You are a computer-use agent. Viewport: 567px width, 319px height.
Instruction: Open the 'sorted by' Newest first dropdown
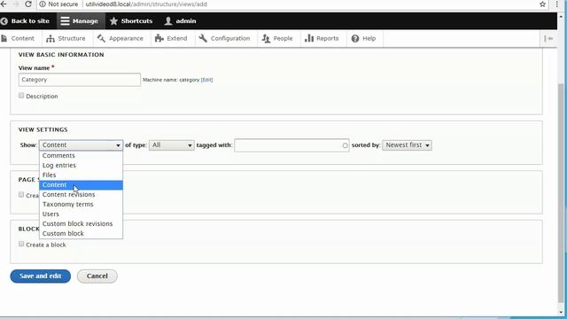point(407,145)
